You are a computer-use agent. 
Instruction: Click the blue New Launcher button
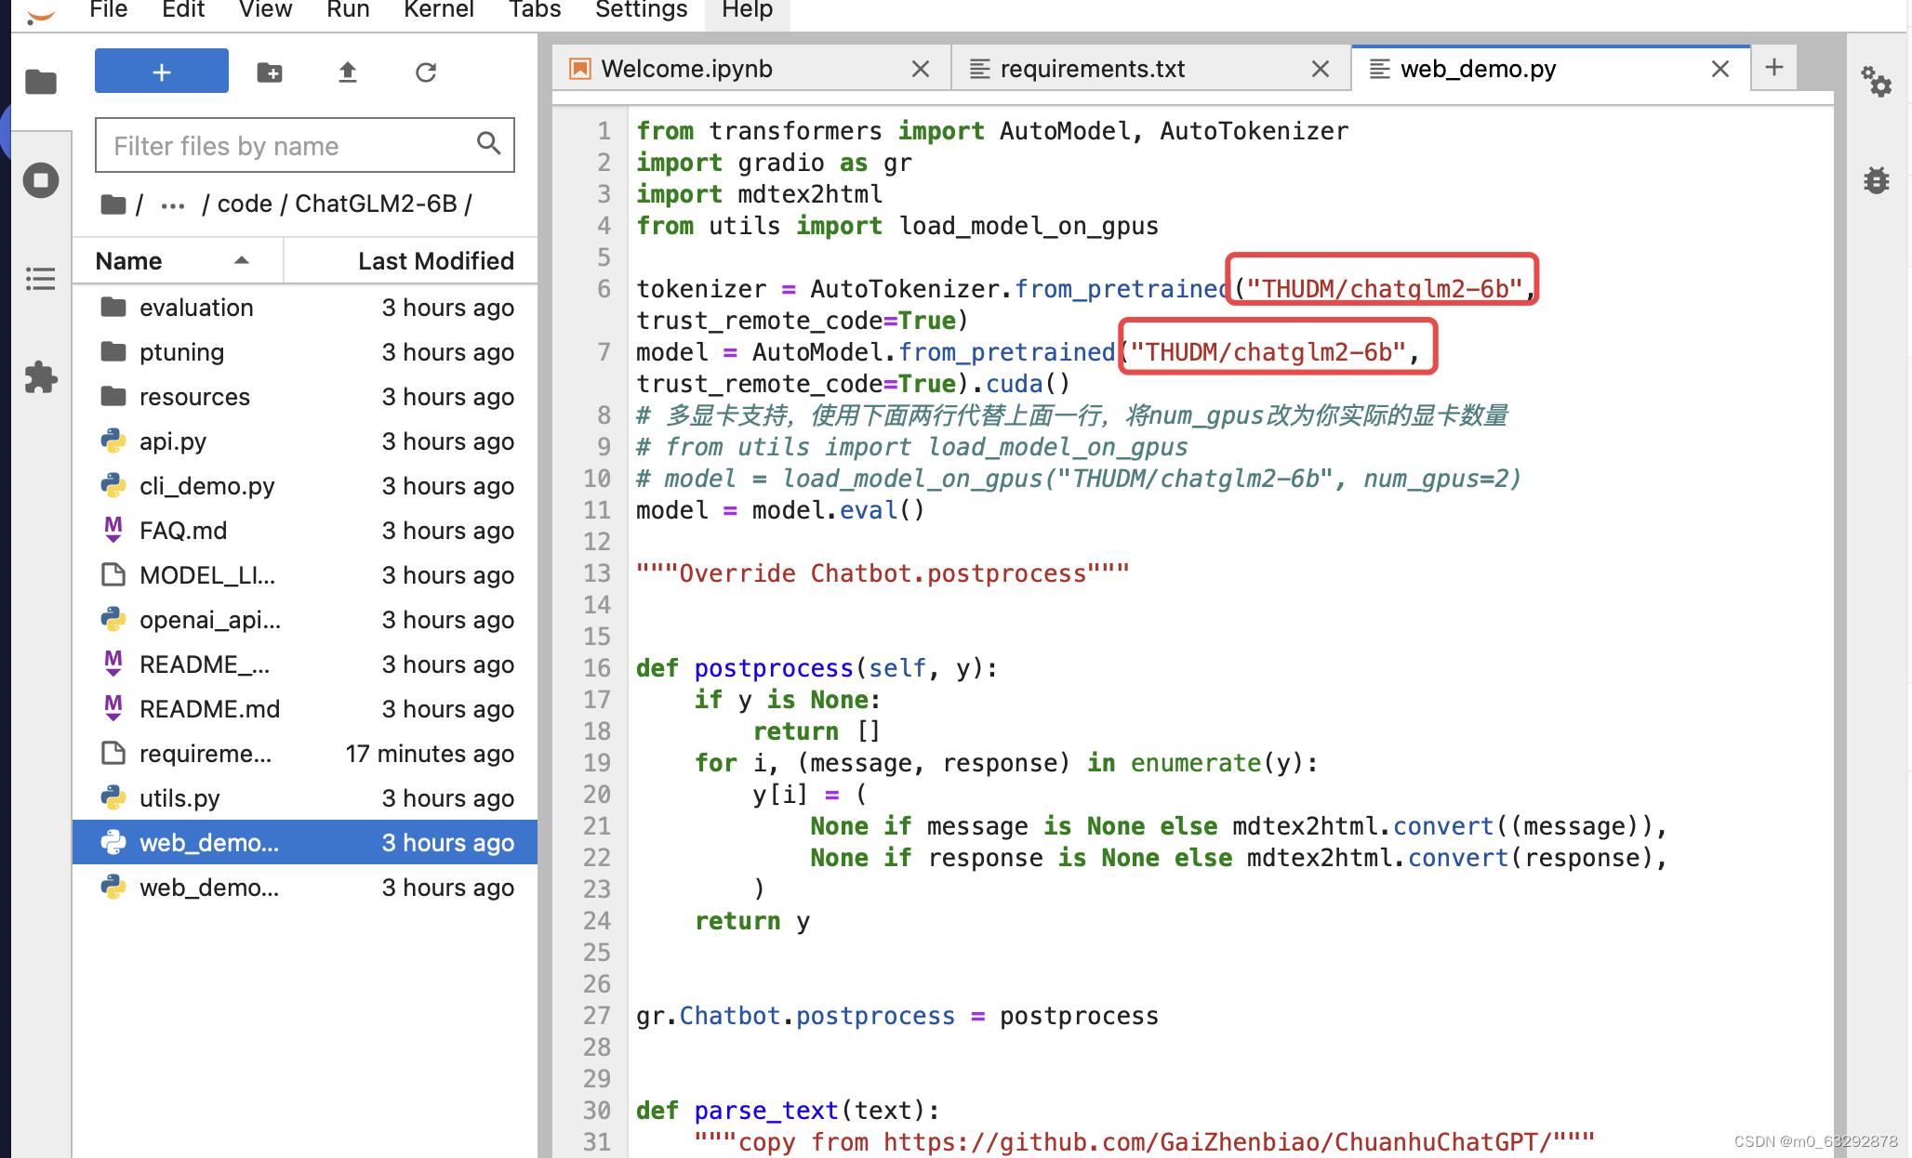coord(162,72)
